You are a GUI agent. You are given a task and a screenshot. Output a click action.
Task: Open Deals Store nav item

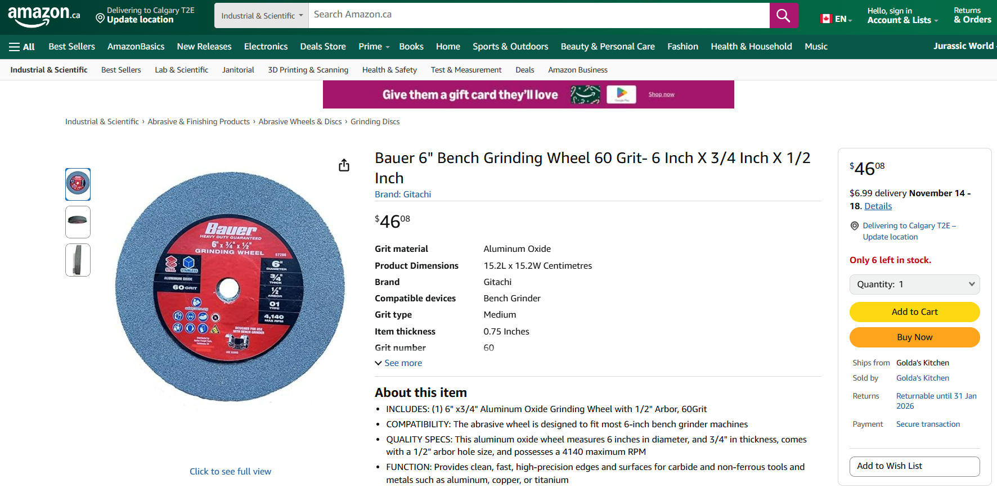323,47
